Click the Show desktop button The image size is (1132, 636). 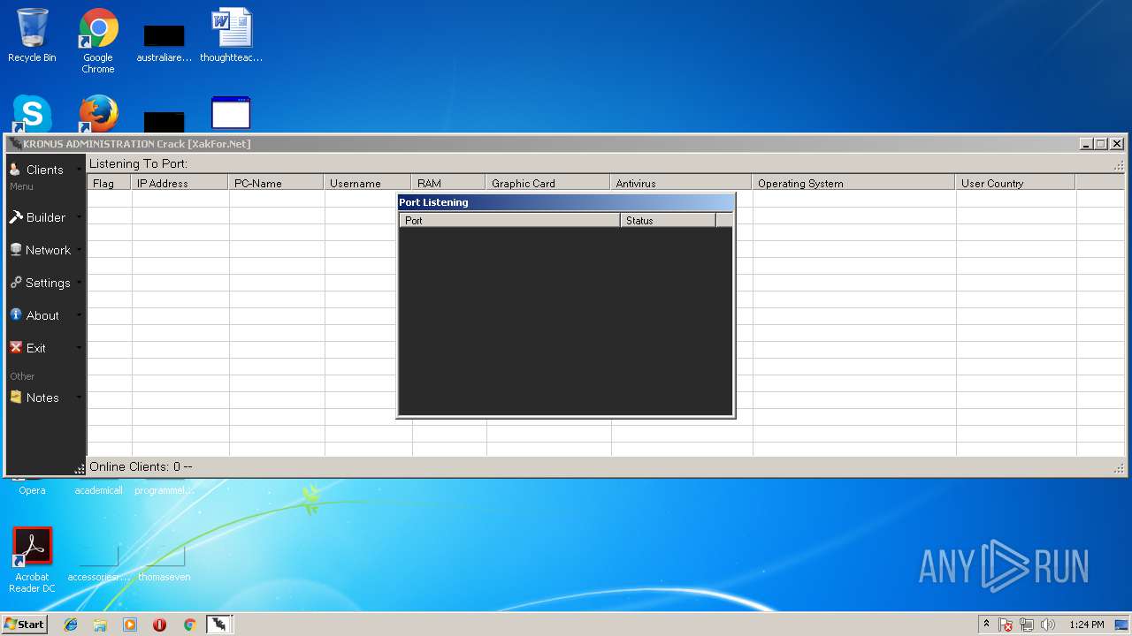[x=1123, y=625]
